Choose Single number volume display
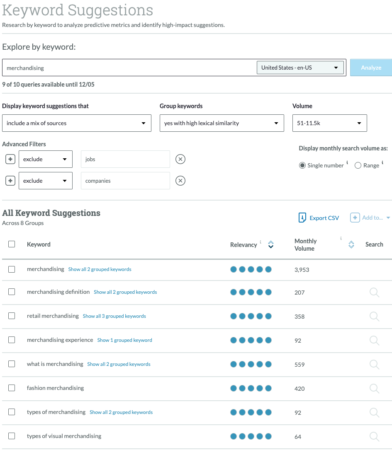This screenshot has height=450, width=392. click(x=302, y=165)
